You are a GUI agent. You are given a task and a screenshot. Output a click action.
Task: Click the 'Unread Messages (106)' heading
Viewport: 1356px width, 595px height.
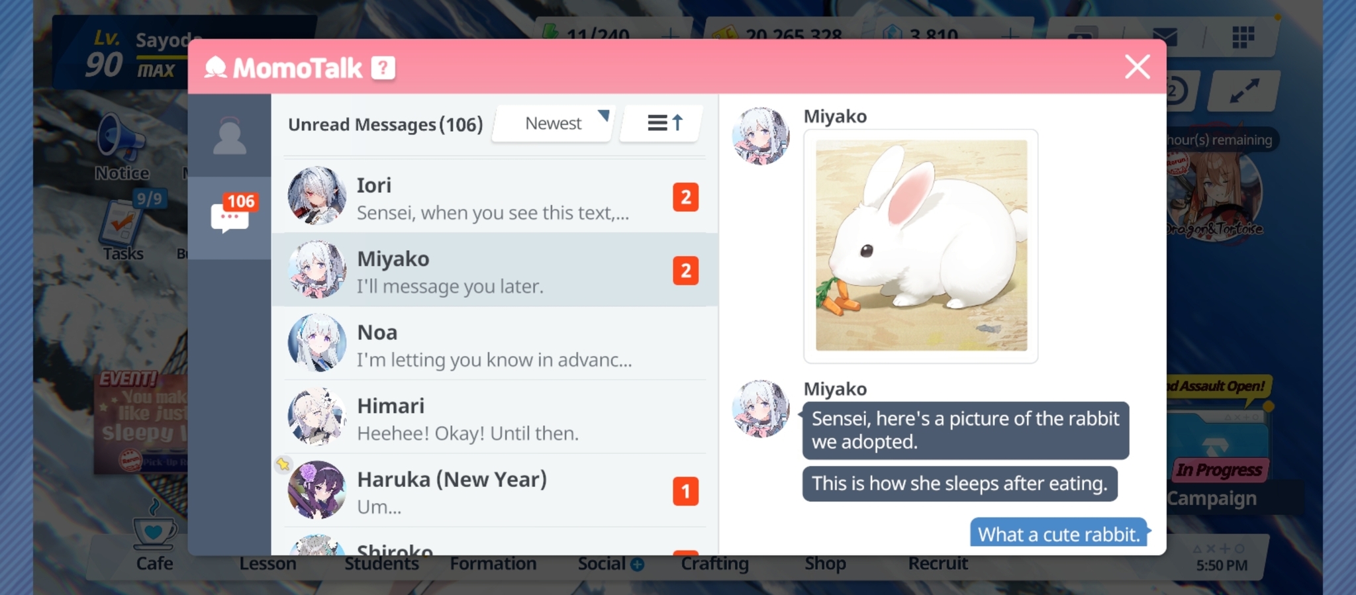(x=385, y=124)
